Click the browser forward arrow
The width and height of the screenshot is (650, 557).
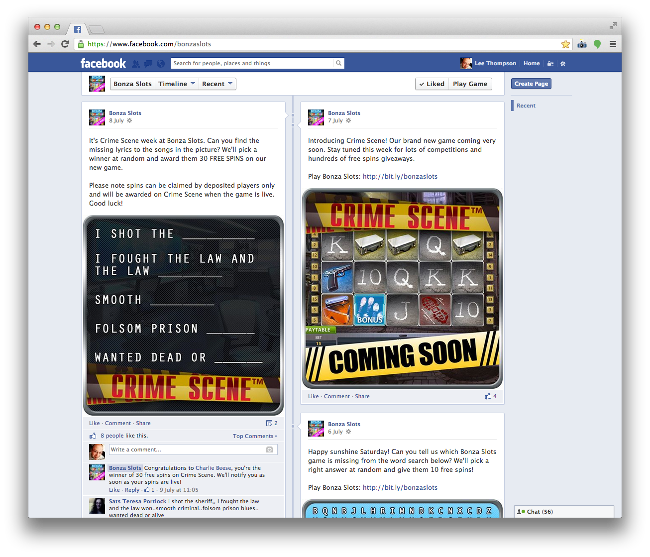pyautogui.click(x=51, y=44)
